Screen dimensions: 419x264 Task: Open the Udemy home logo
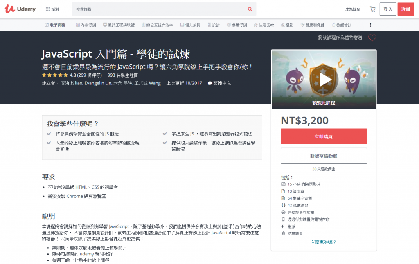20,9
